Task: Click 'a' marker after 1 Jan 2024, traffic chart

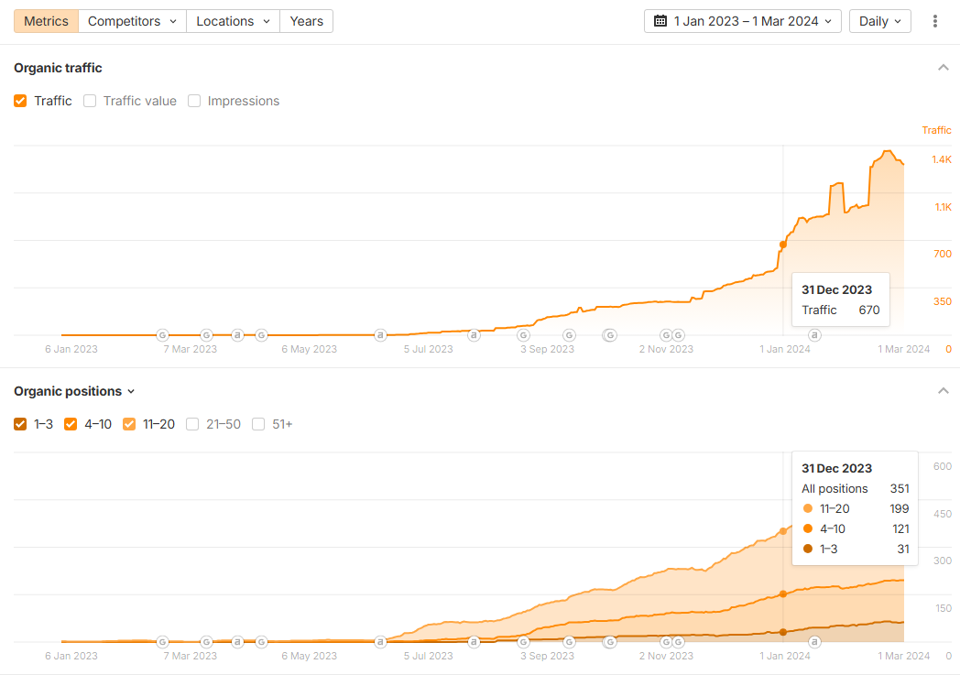Action: coord(814,334)
